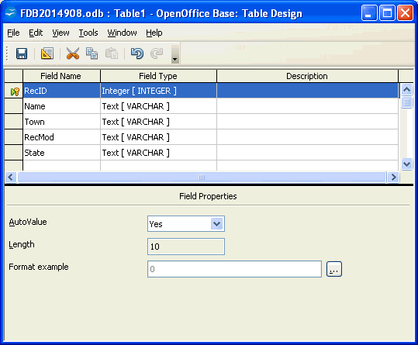Expand the AutoValue dropdown arrow
418x345 pixels.
point(216,224)
